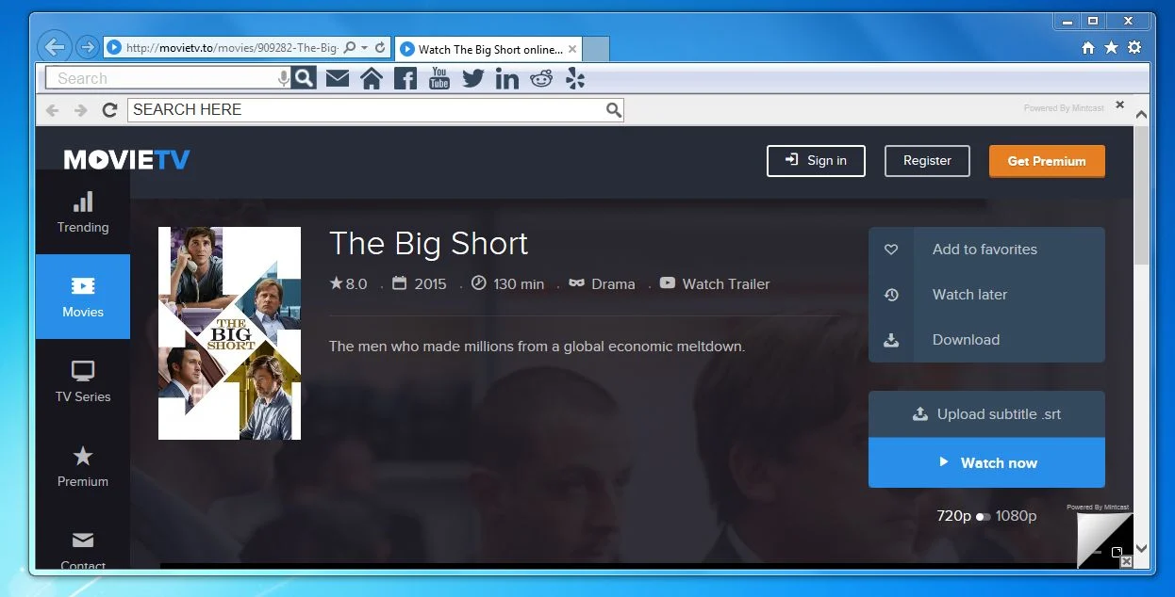Click the toolbar magnifier search button

click(304, 78)
